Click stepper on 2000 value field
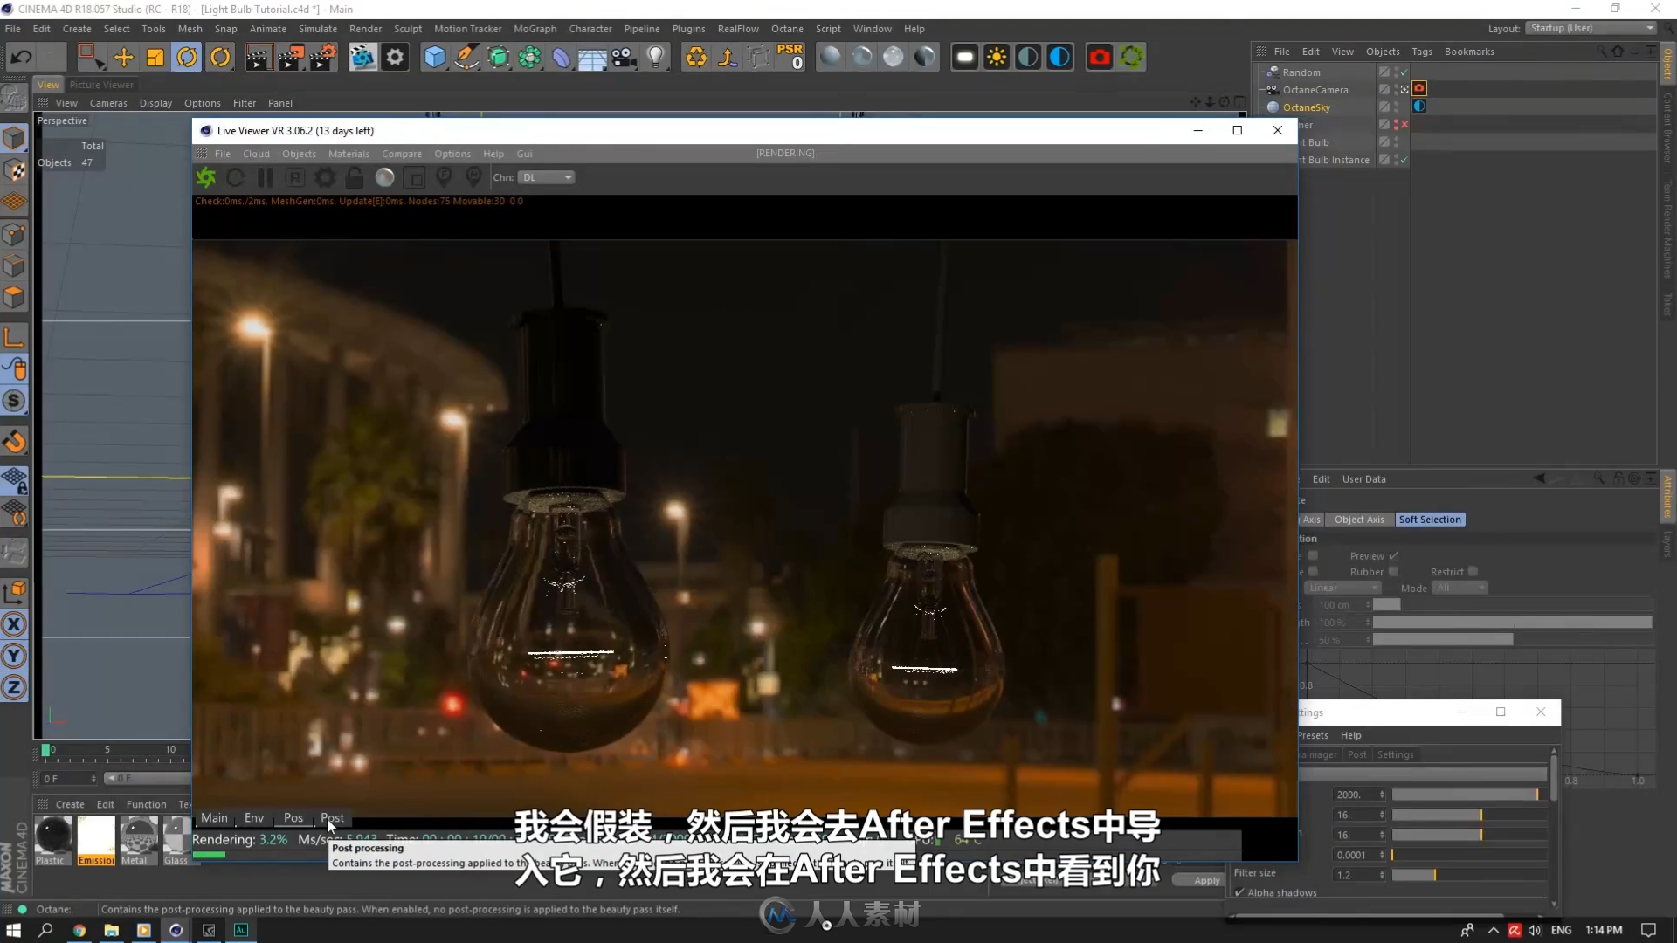 coord(1382,795)
